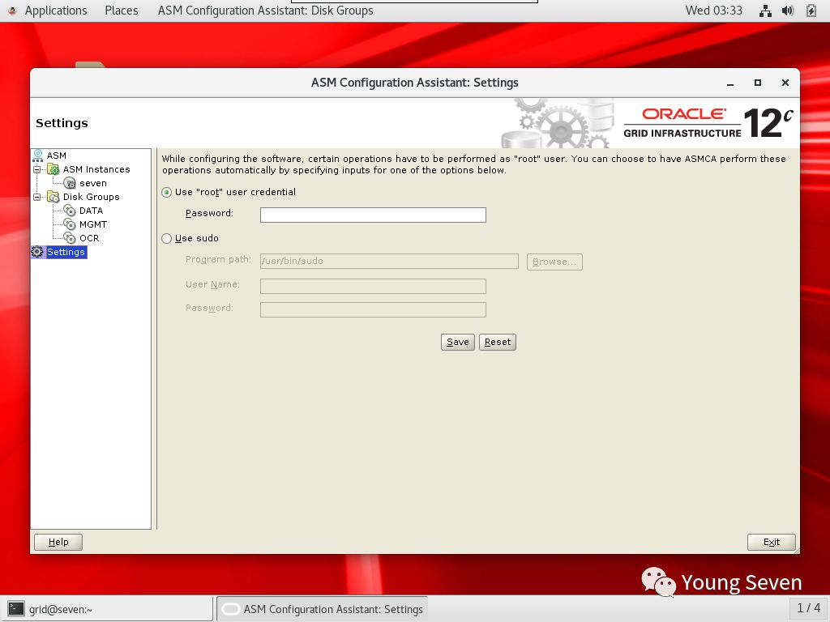
Task: Select the Settings gear icon in sidebar
Action: (36, 252)
